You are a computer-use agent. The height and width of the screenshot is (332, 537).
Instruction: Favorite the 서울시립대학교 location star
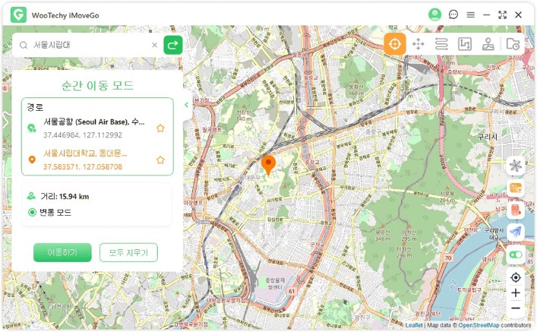(x=160, y=160)
